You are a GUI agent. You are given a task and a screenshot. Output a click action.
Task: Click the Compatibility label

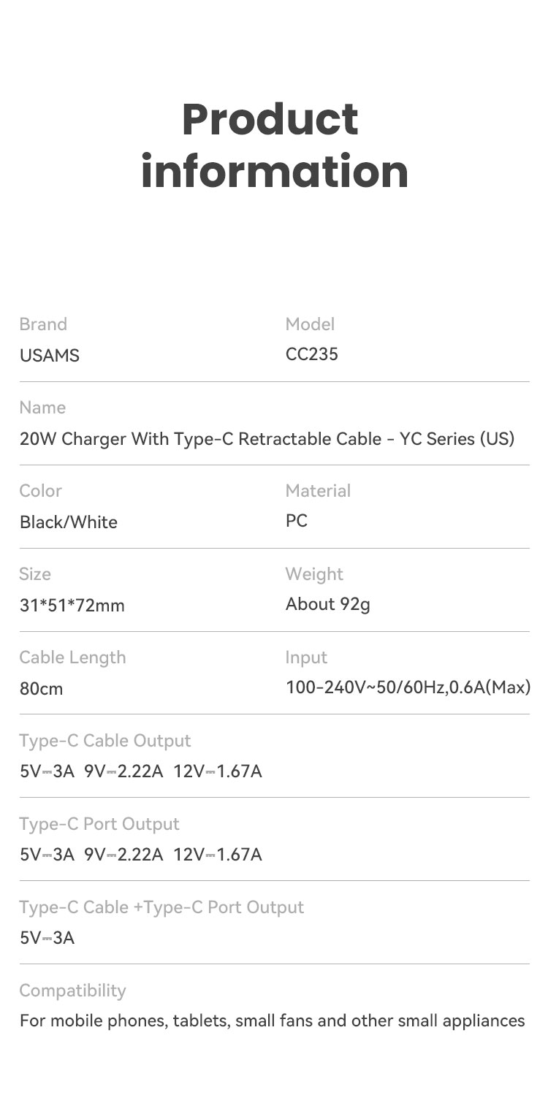73,991
